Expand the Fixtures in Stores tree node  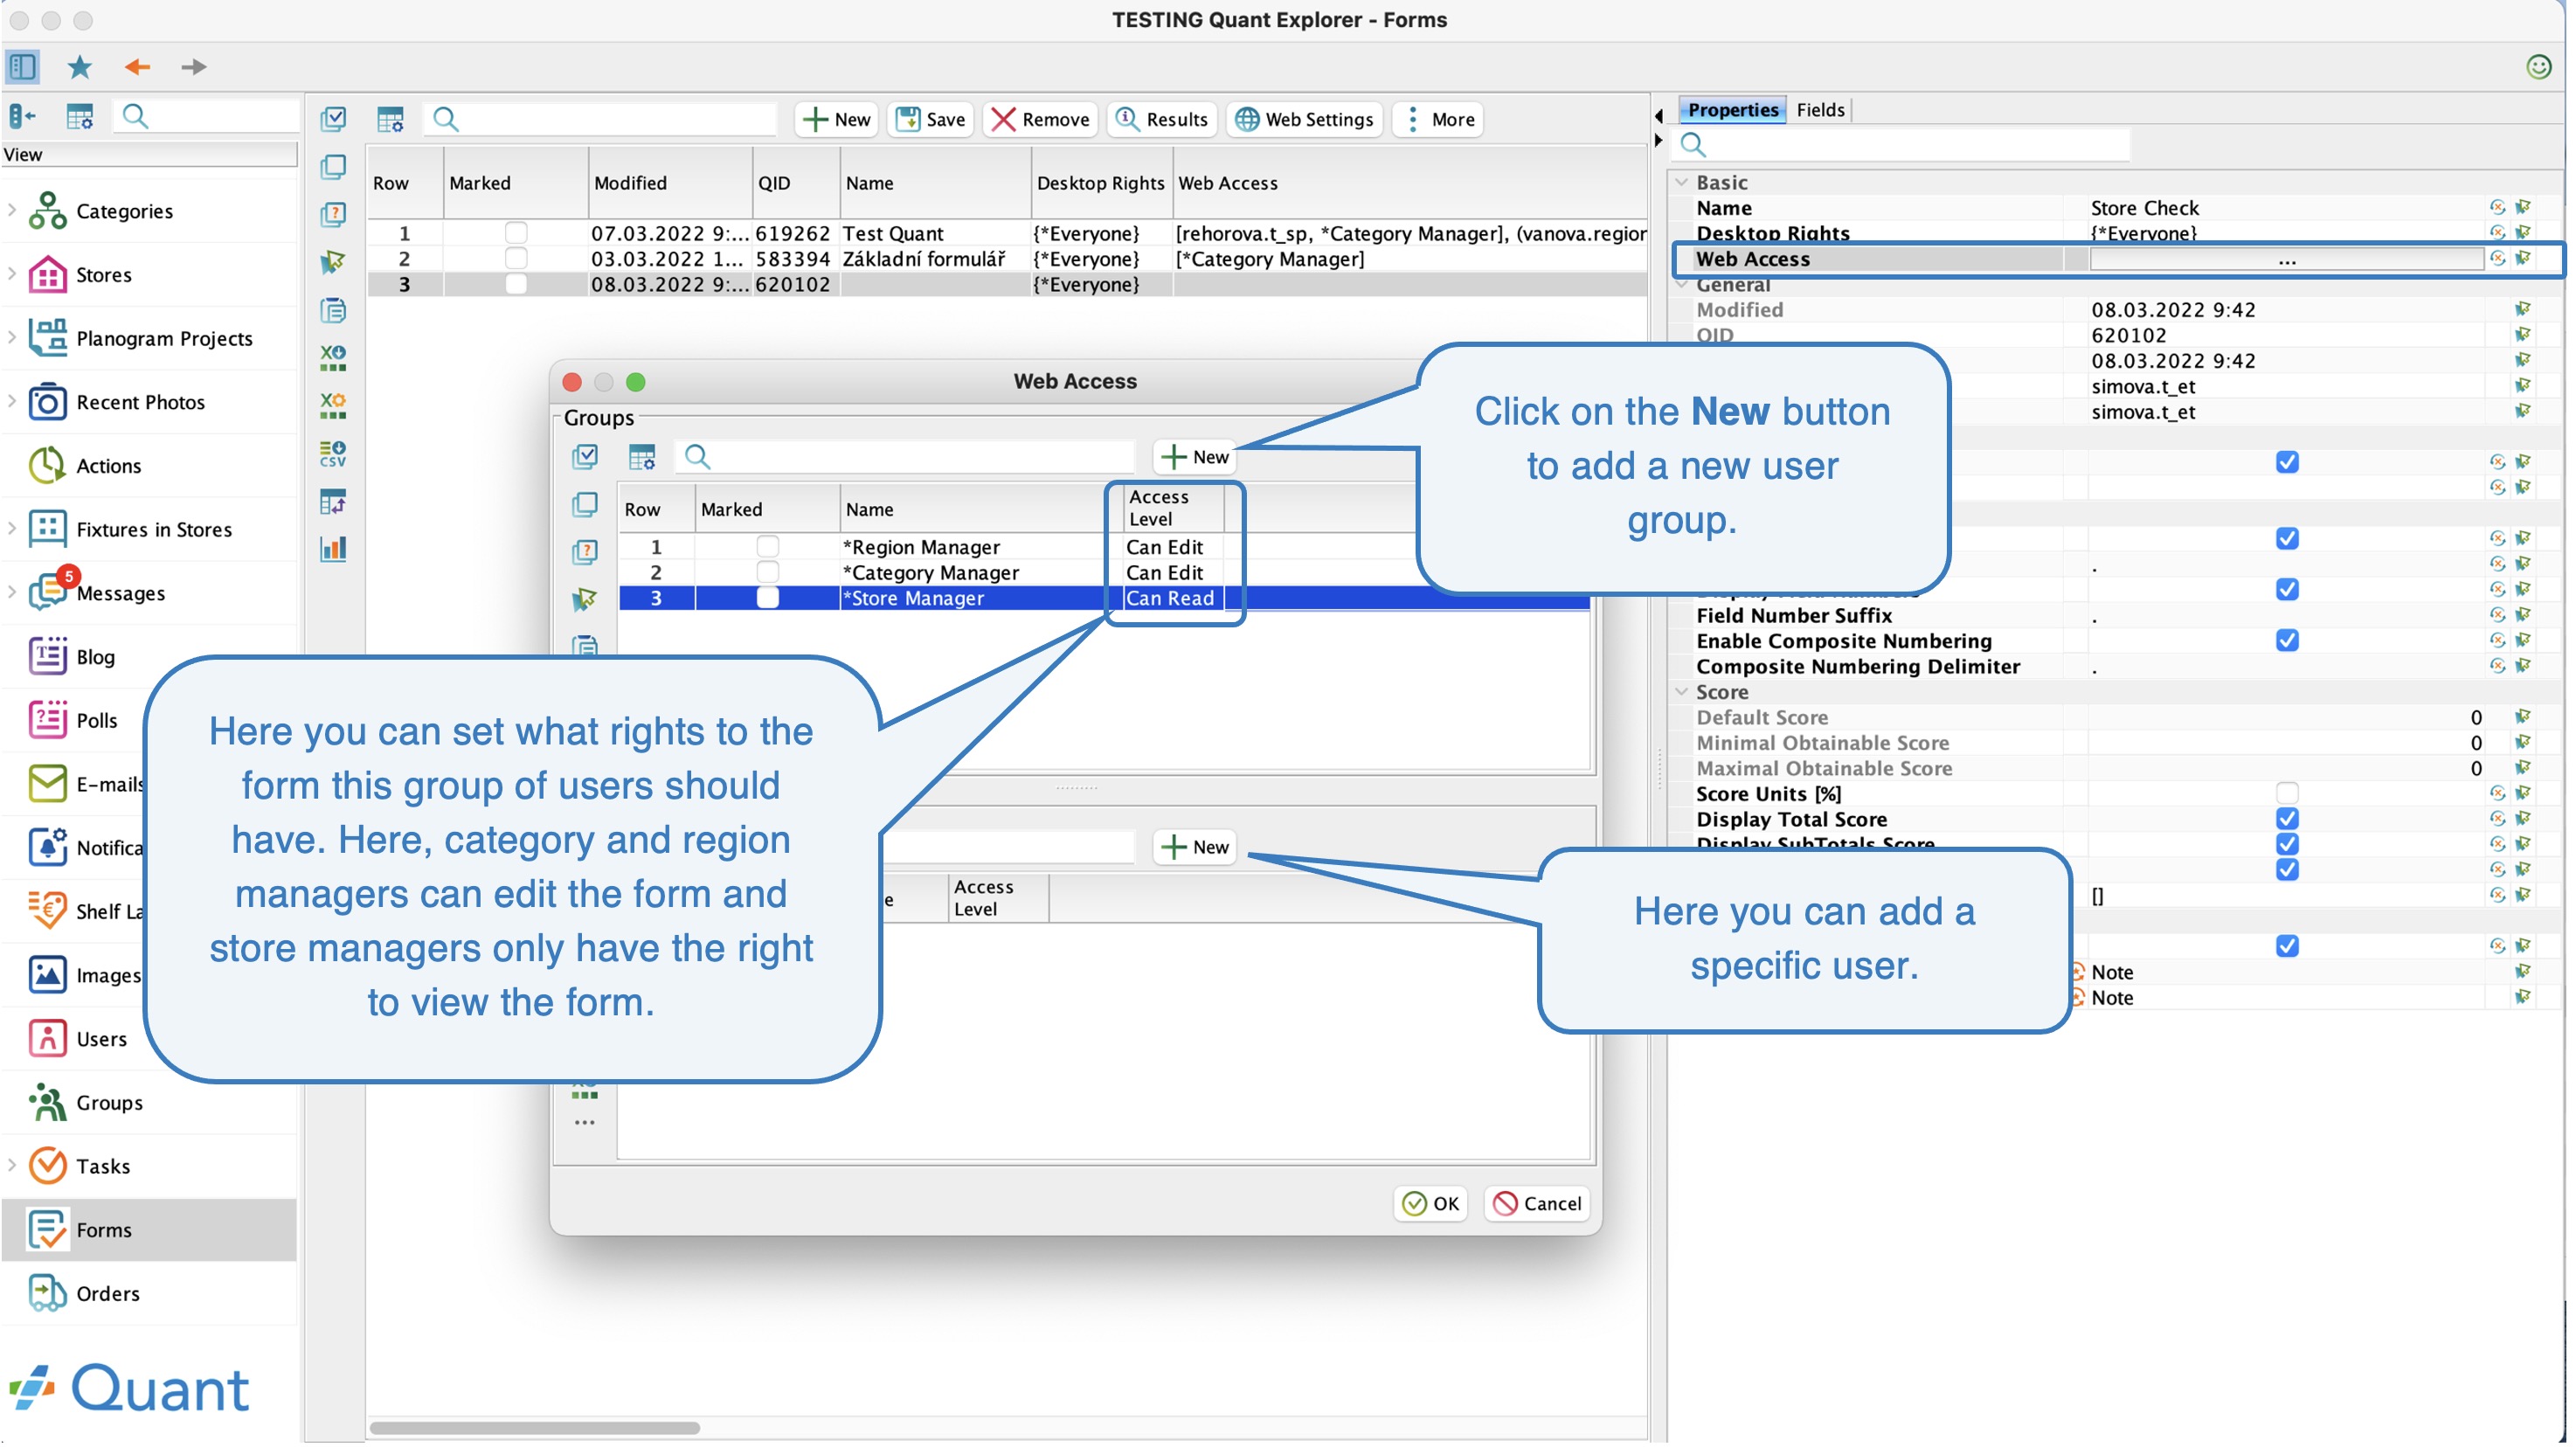(12, 528)
